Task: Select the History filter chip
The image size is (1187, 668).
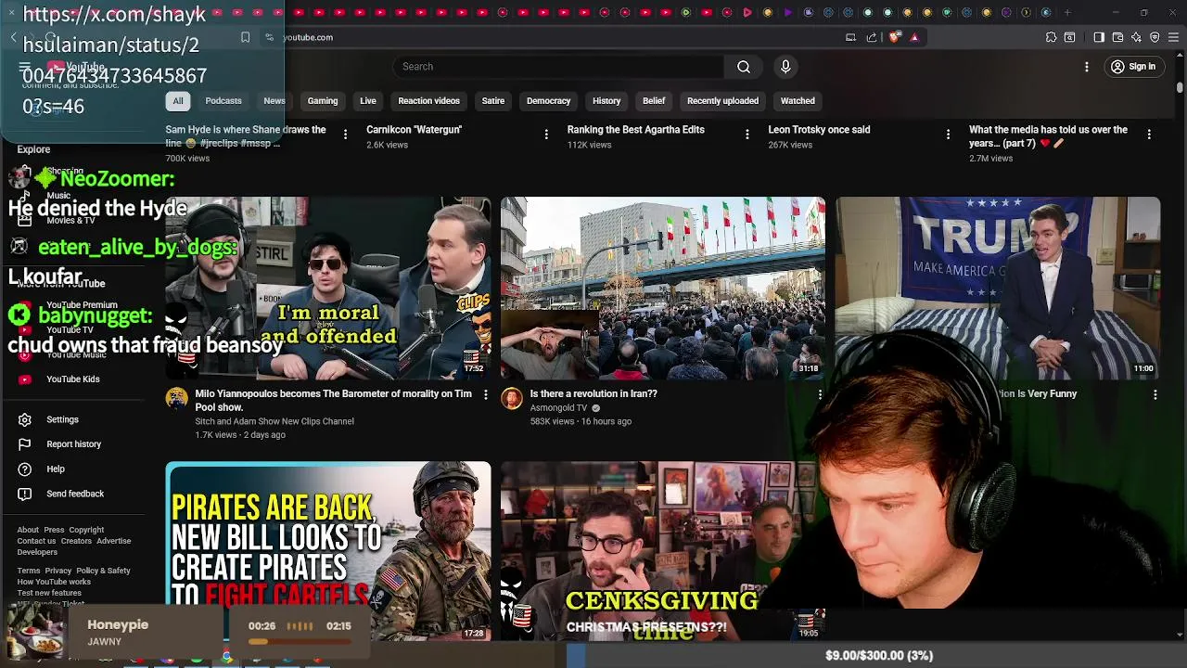Action: point(606,101)
